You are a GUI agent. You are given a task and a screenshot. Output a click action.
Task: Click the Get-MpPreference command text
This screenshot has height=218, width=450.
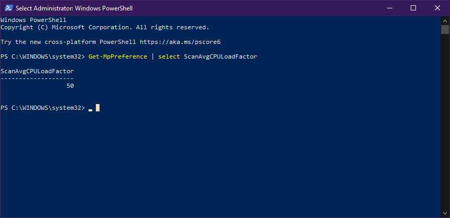tap(118, 56)
